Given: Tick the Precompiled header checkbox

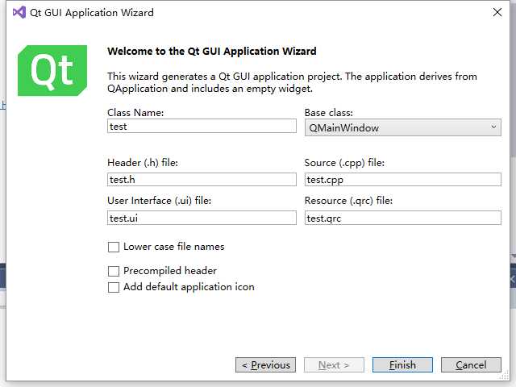Looking at the screenshot, I should [x=114, y=271].
